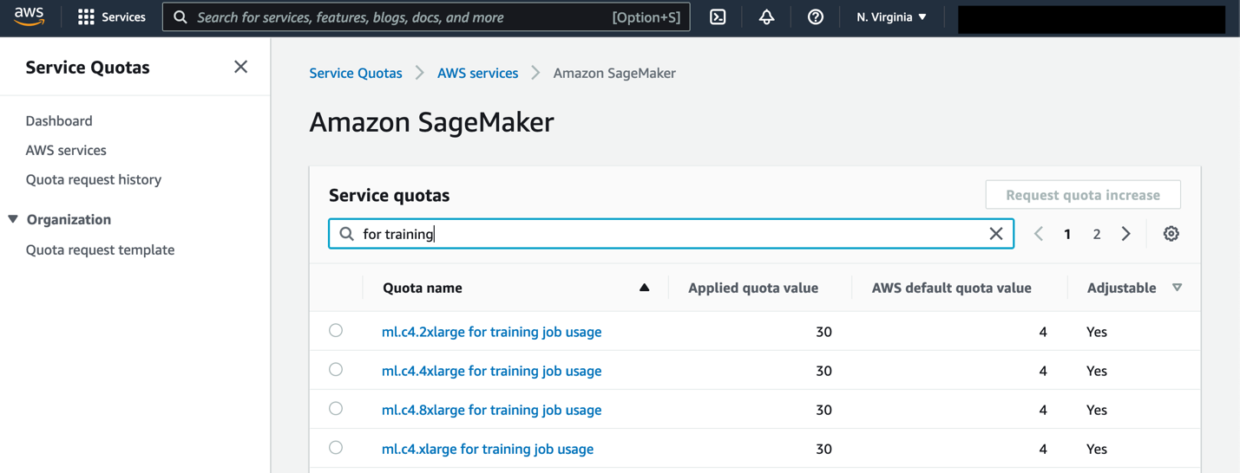Screen dimensions: 1240x473
Task: Close the Service Quotas side panel
Action: [x=240, y=67]
